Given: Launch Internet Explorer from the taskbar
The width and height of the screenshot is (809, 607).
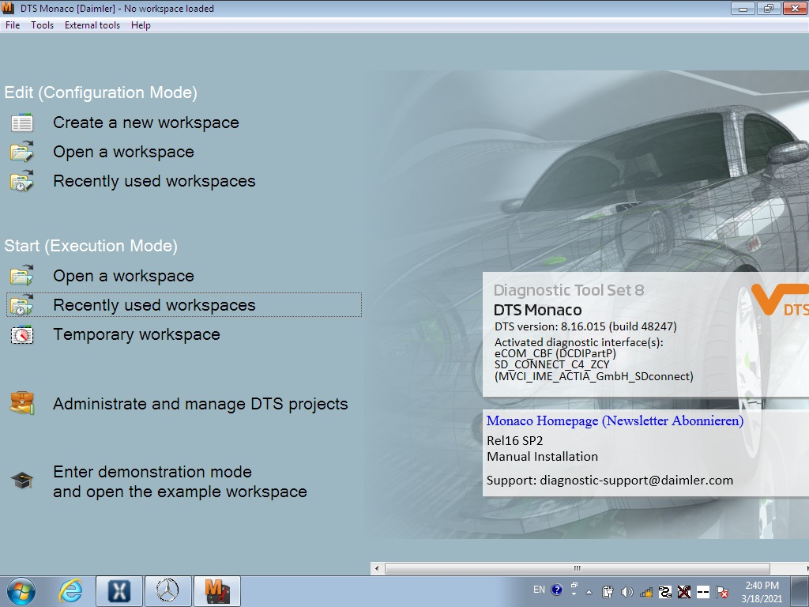Looking at the screenshot, I should point(70,591).
